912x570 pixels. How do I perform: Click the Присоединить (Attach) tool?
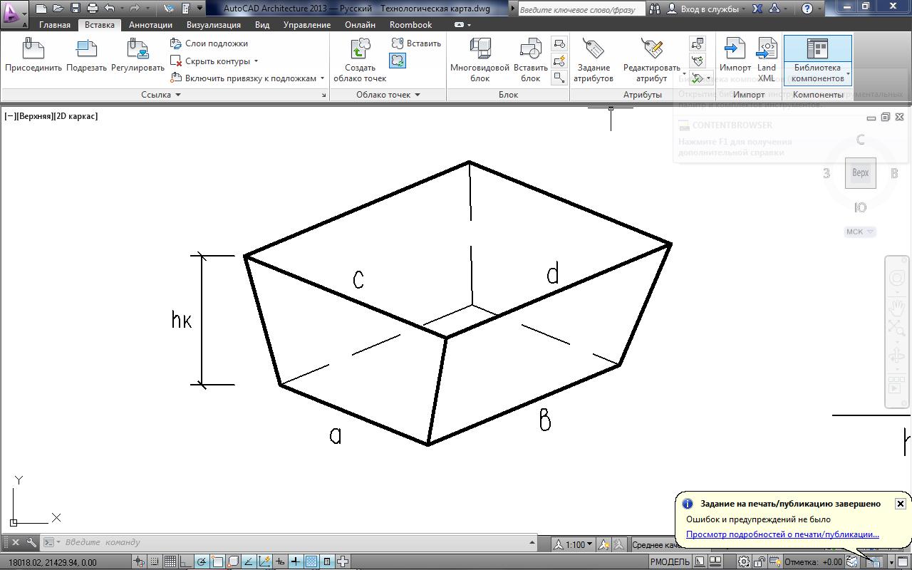coord(33,56)
